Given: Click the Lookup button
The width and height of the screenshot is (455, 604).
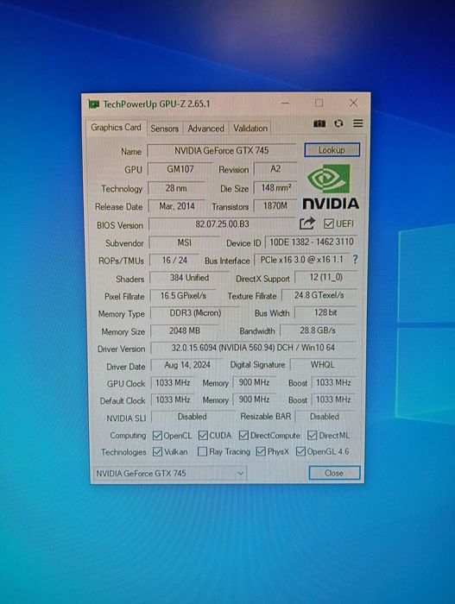Looking at the screenshot, I should pyautogui.click(x=332, y=150).
